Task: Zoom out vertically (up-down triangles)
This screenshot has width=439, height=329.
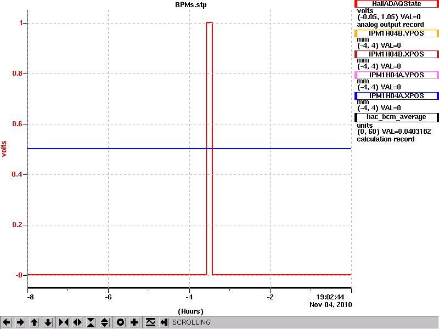Action: [x=105, y=322]
